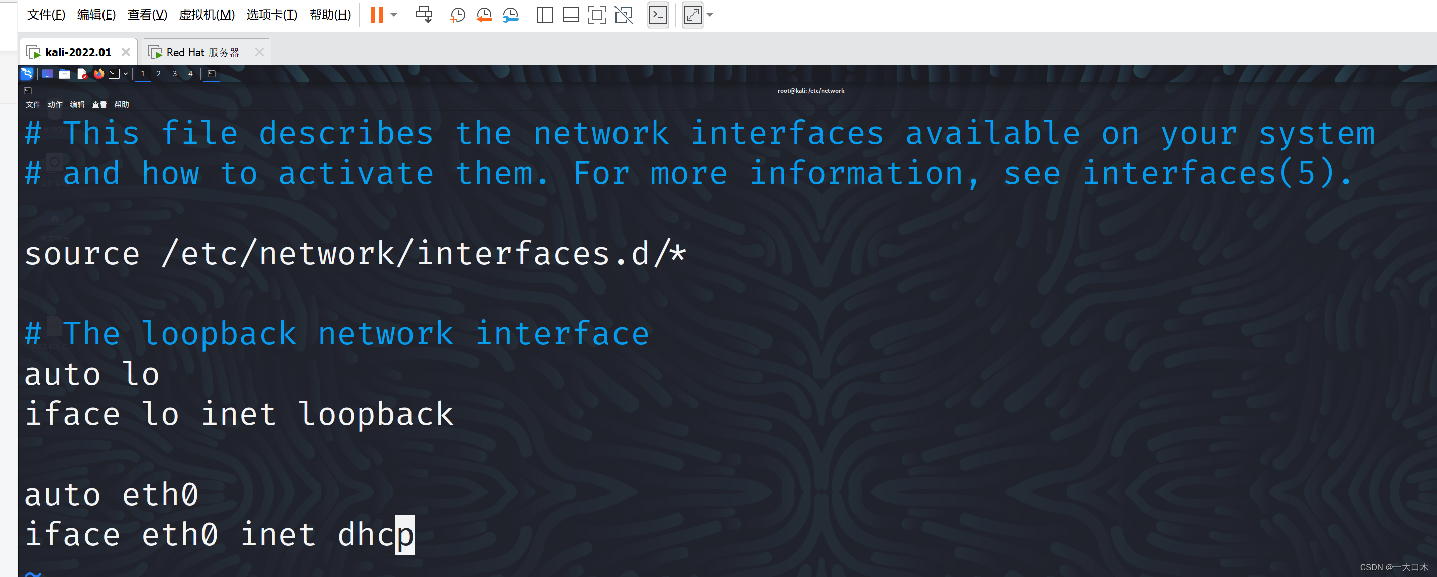Take a snapshot of the VM
The height and width of the screenshot is (577, 1437).
coord(457,15)
